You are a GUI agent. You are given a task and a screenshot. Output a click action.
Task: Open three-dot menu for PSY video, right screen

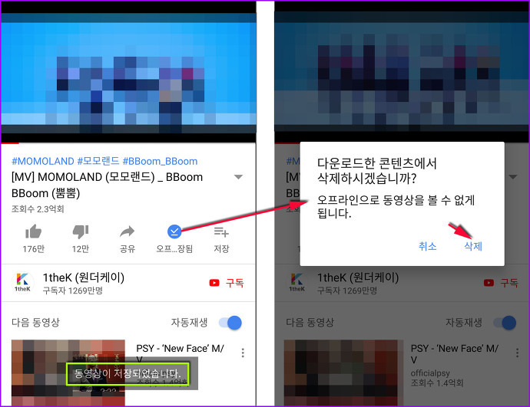click(x=517, y=353)
